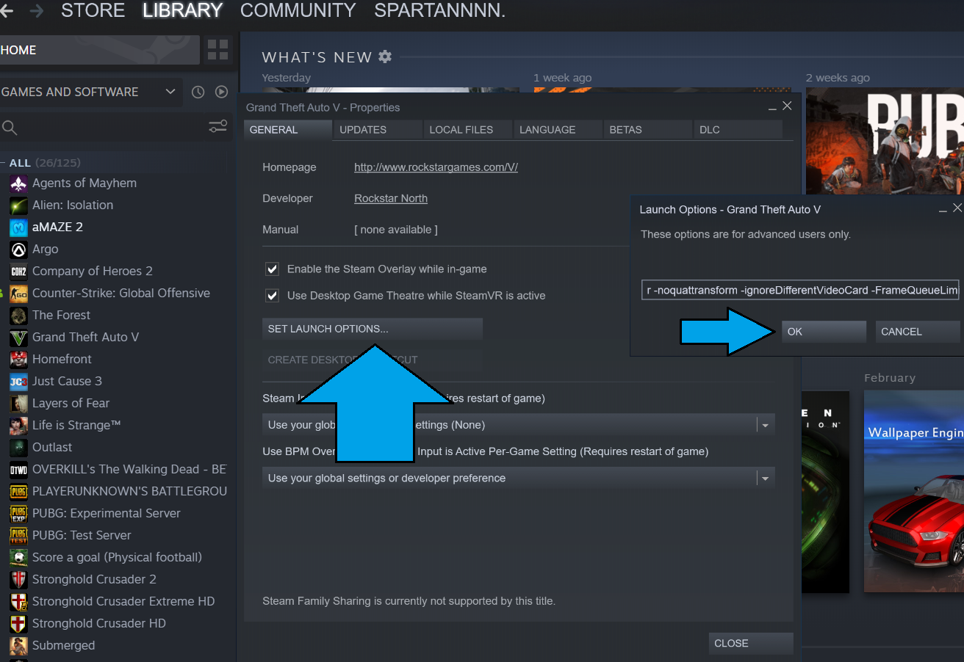
Task: Click the Company of Heroes 2 icon
Action: 18,272
